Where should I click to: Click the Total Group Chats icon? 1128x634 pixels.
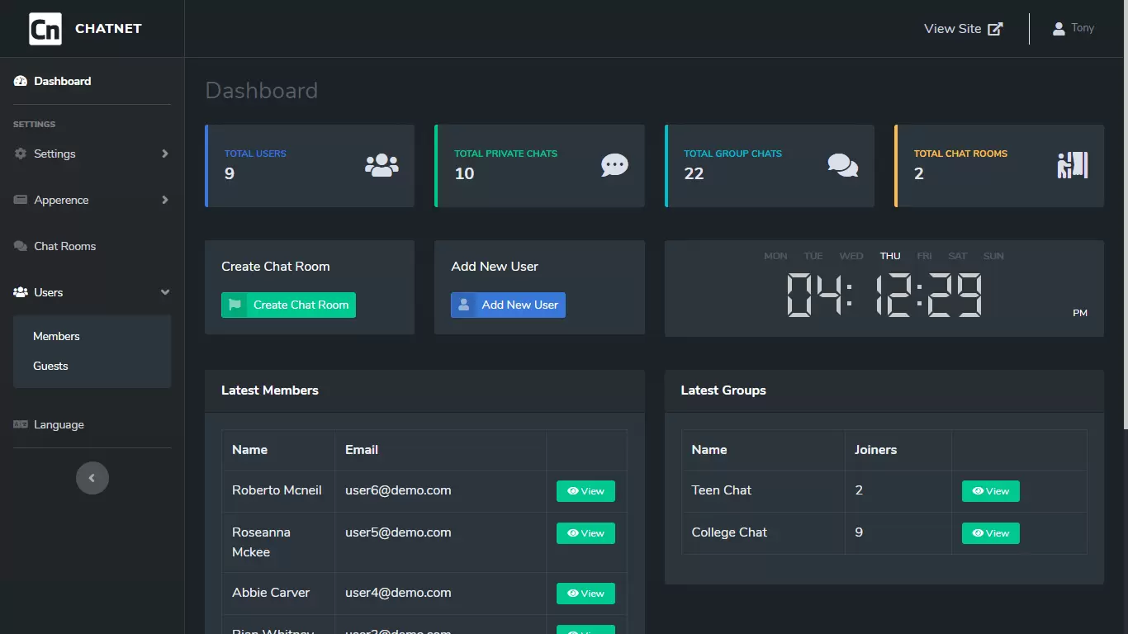point(842,165)
